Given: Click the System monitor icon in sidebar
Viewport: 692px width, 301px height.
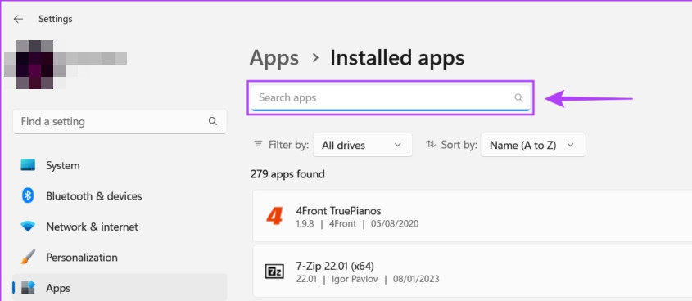Looking at the screenshot, I should (28, 166).
